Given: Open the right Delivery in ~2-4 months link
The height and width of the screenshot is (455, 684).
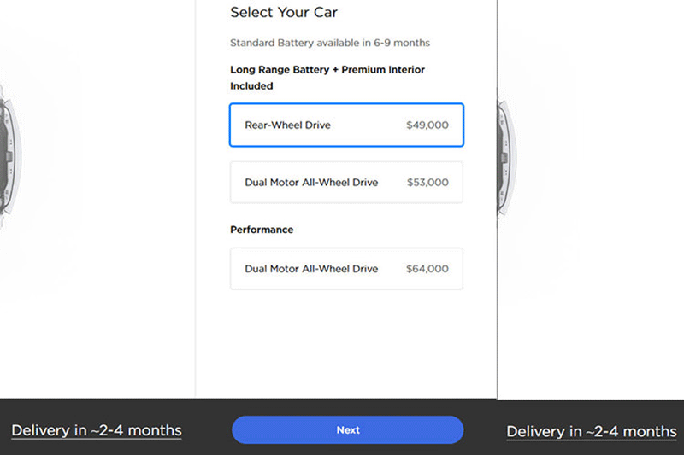Looking at the screenshot, I should 592,431.
